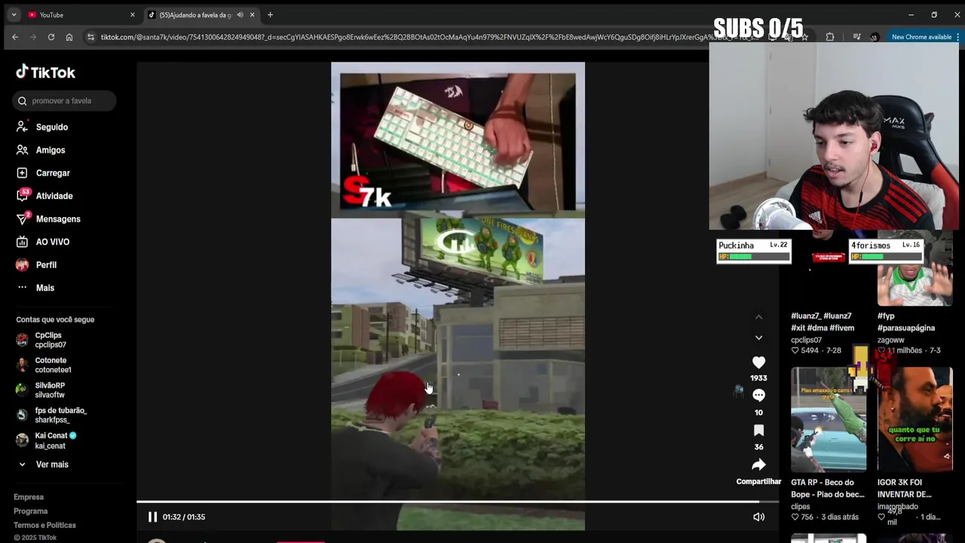Image resolution: width=965 pixels, height=543 pixels.
Task: Click the browser forward arrow
Action: click(x=33, y=37)
